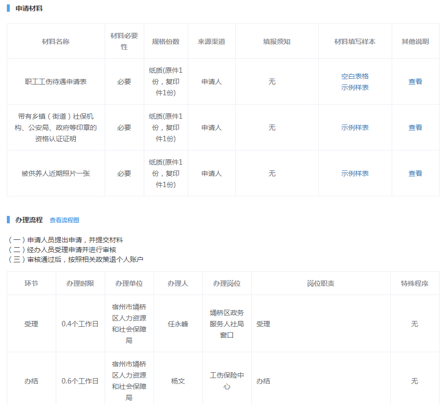443x404 pixels.
Task: Open 示例样表 for the 资格认证证明 row
Action: tap(354, 128)
